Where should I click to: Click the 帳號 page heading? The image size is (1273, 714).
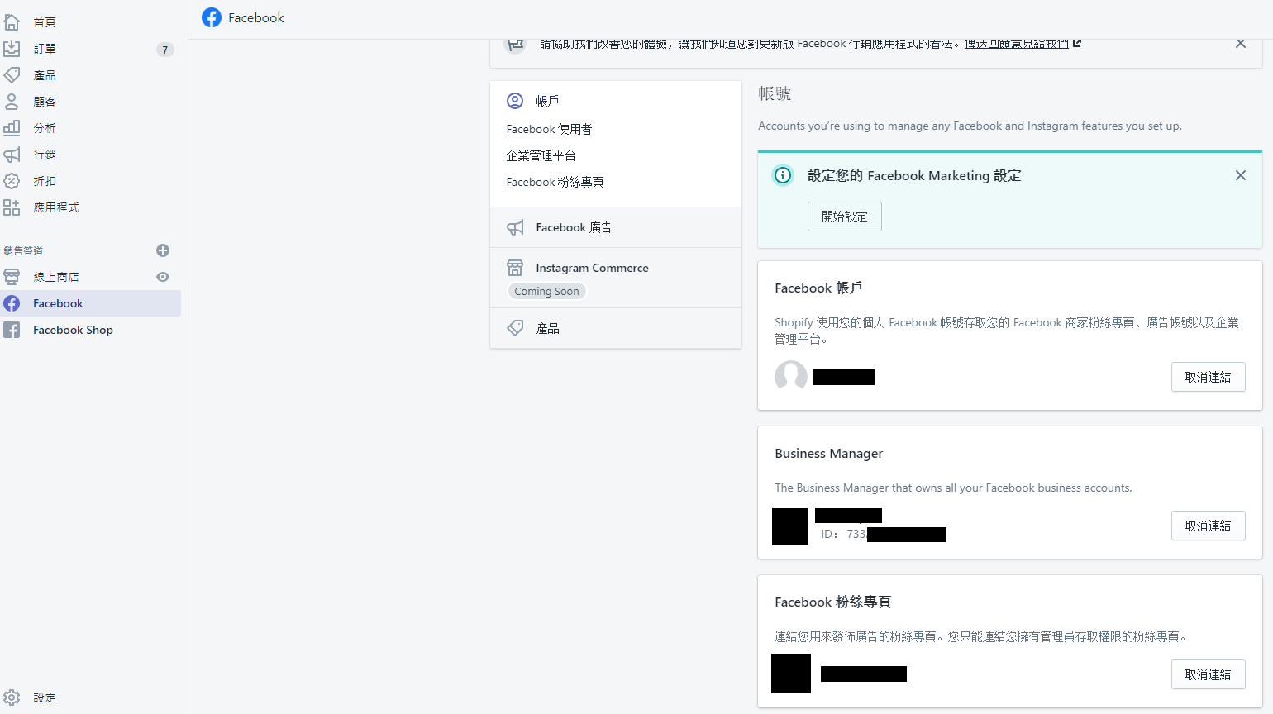[775, 93]
